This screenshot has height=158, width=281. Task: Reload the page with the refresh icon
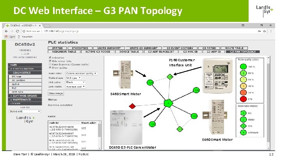coord(18,31)
